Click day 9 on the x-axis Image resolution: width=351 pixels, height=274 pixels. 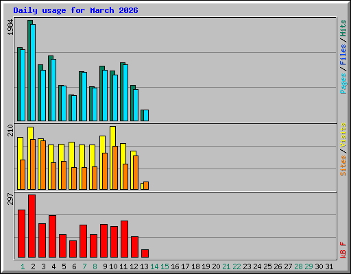point(105,266)
